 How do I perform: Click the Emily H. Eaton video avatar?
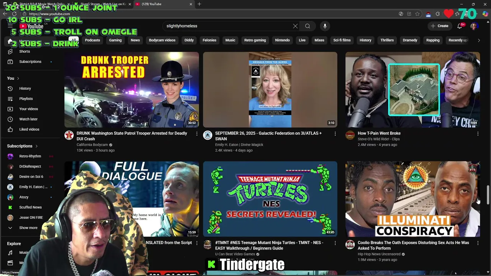point(208,135)
